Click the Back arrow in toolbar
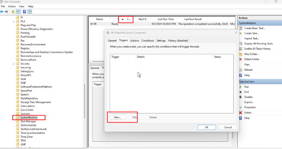This screenshot has height=149, width=282. pos(2,11)
